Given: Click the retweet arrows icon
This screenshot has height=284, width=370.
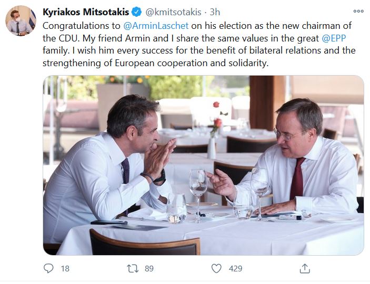Looking at the screenshot, I should [x=134, y=268].
